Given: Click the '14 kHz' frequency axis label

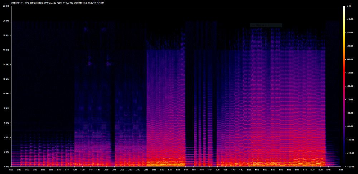Looking at the screenshot, I should [x=6, y=64].
